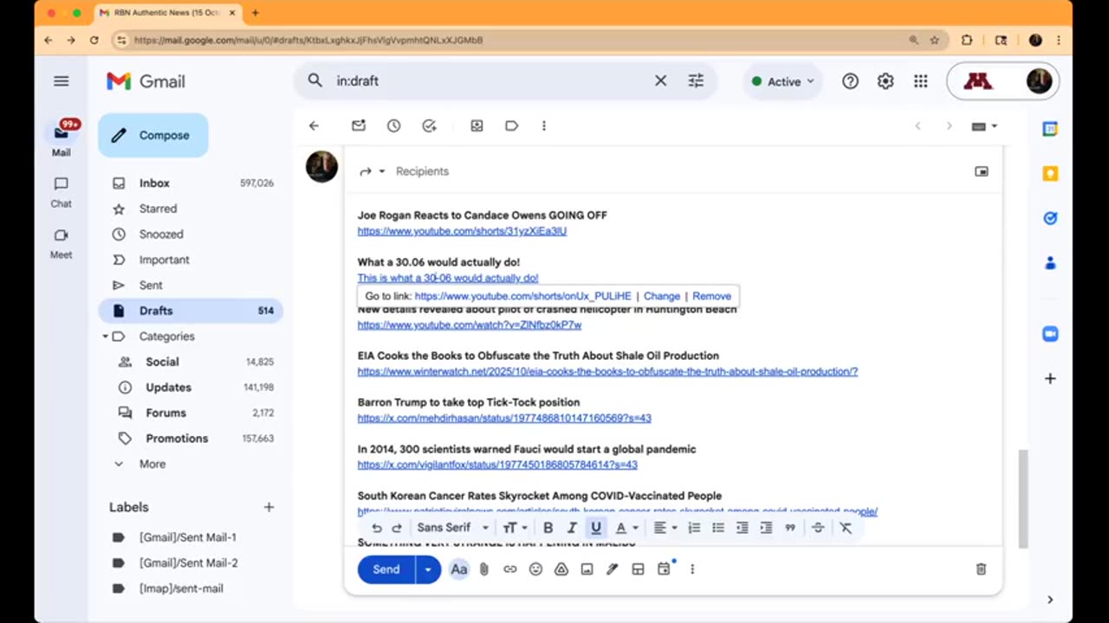The width and height of the screenshot is (1109, 623).
Task: Open more options in the message toolbar
Action: click(543, 125)
